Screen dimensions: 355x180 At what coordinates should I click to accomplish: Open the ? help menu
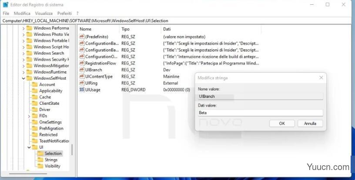coord(77,13)
